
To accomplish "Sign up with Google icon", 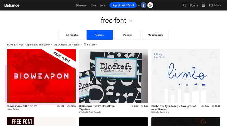I will coord(150,5).
